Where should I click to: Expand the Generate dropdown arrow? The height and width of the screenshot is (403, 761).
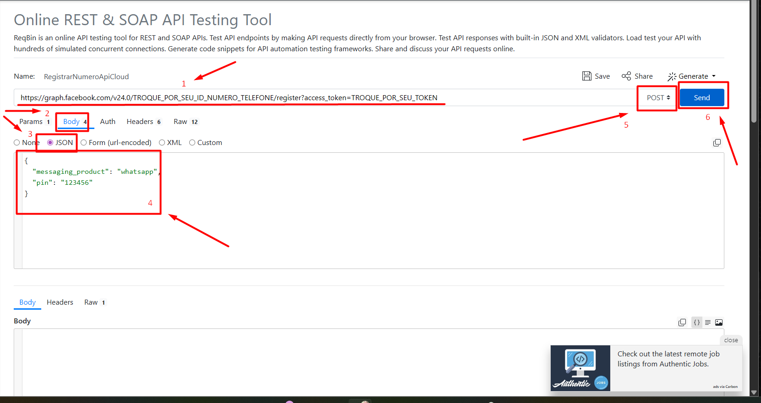(714, 76)
